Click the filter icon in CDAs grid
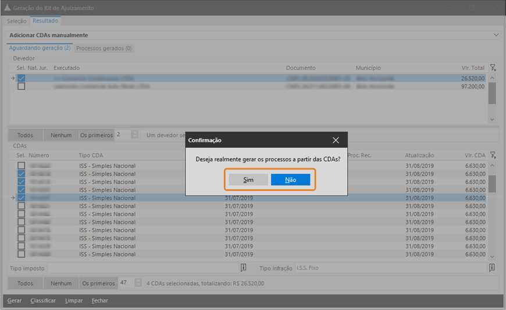The height and width of the screenshot is (310, 506). click(x=493, y=155)
